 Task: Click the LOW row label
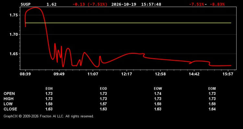[x=8, y=104]
